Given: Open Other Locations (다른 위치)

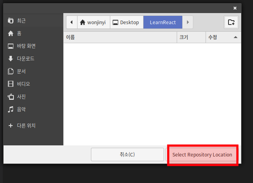Looking at the screenshot, I should (33, 126).
